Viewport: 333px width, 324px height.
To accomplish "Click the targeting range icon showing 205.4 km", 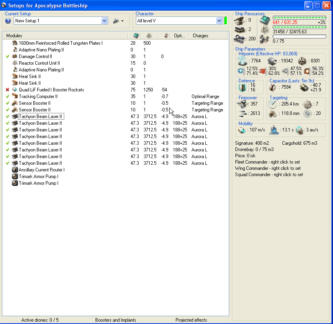I will [x=272, y=104].
